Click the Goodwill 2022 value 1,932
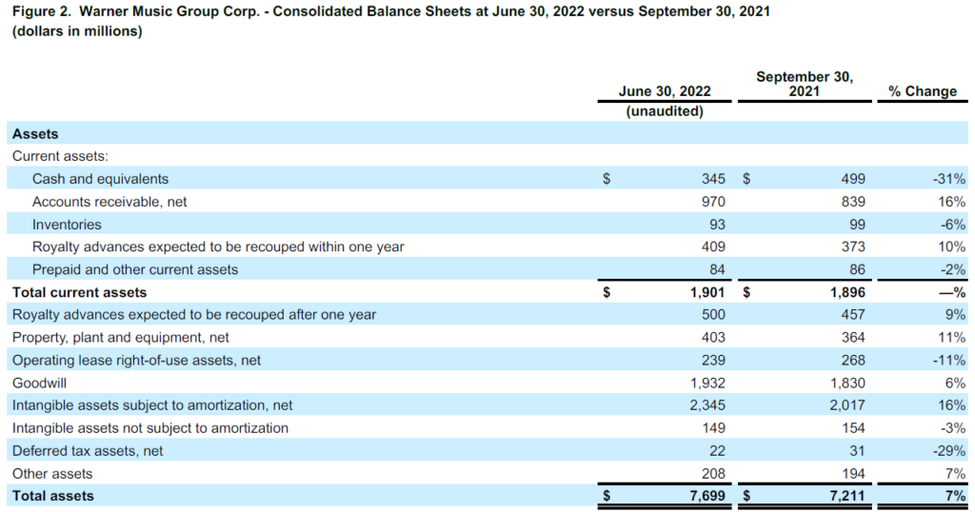The width and height of the screenshot is (975, 512). (707, 383)
